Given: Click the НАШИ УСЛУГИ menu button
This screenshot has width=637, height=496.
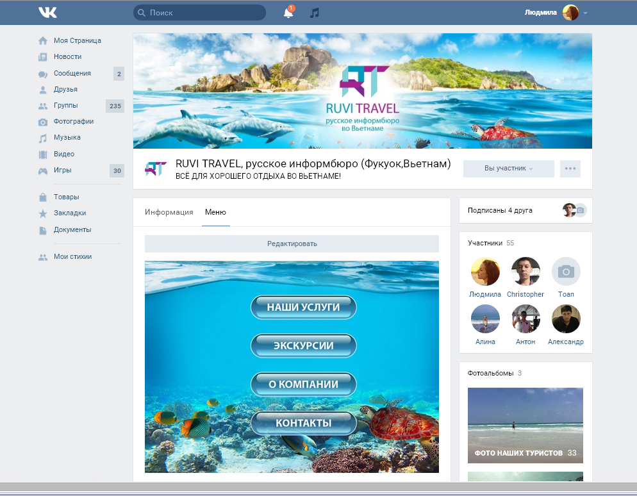Looking at the screenshot, I should tap(304, 307).
